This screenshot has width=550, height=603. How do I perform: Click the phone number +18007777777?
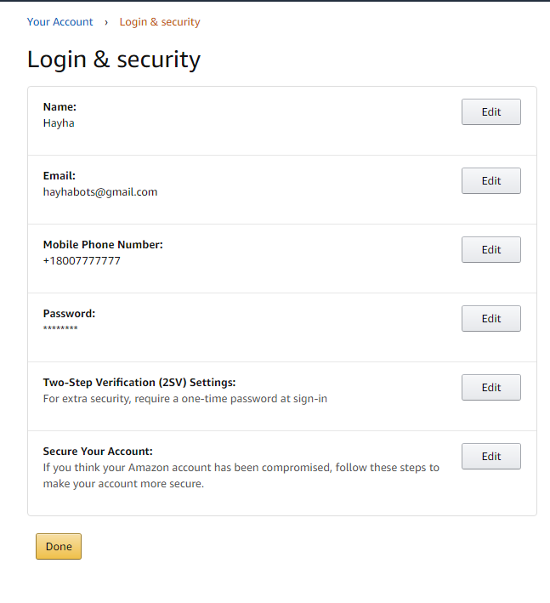pyautogui.click(x=82, y=261)
